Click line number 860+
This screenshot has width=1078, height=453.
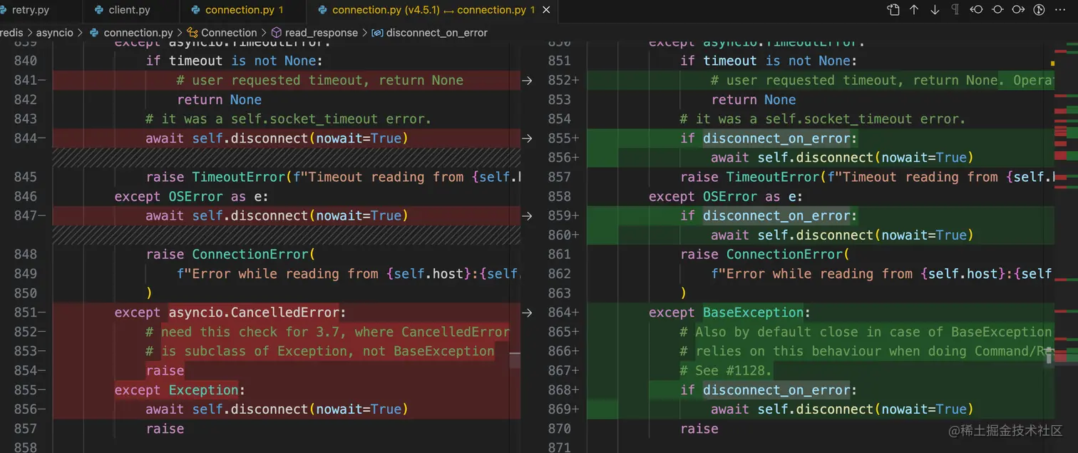coord(564,235)
